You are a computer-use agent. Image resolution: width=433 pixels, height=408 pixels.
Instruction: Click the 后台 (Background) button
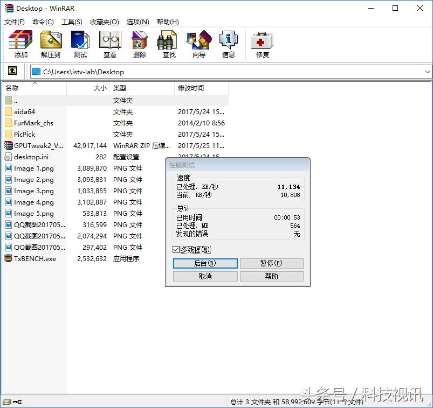click(x=205, y=263)
